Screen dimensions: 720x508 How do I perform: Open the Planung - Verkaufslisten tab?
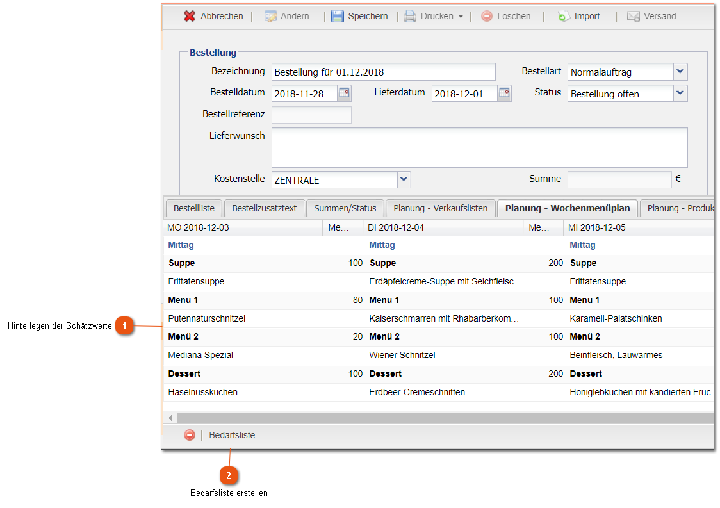440,208
